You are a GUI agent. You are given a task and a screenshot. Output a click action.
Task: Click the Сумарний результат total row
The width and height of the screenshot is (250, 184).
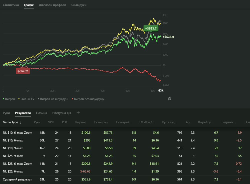pos(17,179)
